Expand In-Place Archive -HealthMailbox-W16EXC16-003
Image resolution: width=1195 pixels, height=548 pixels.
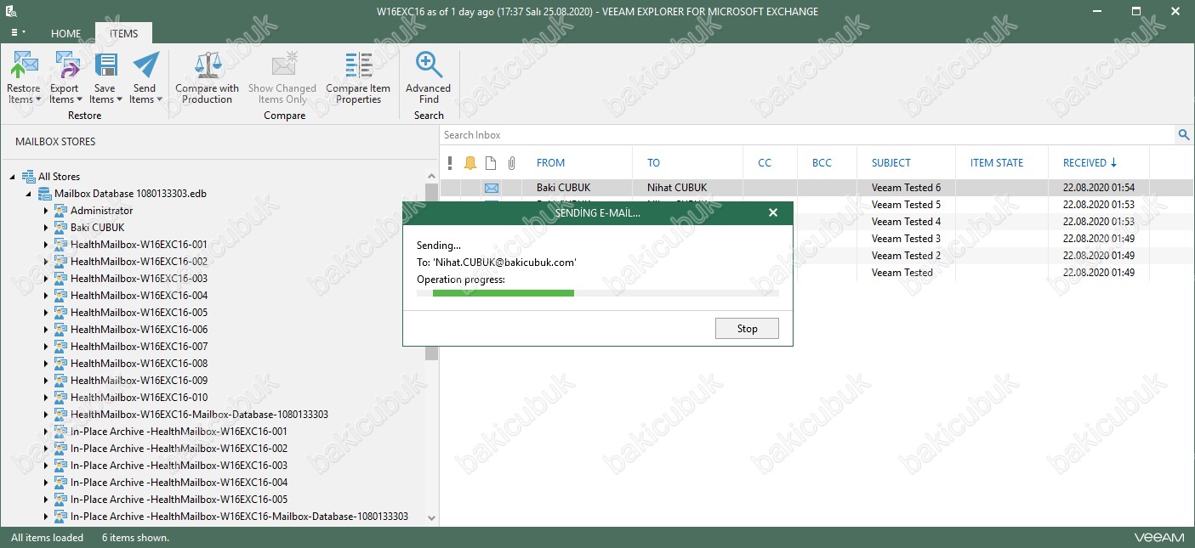click(x=46, y=466)
